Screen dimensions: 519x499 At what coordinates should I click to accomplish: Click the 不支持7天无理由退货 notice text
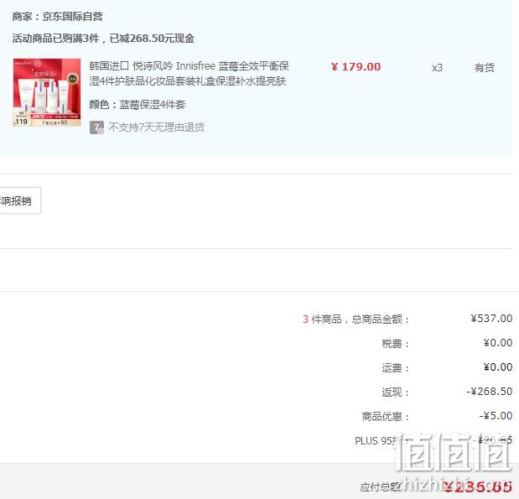pos(157,127)
